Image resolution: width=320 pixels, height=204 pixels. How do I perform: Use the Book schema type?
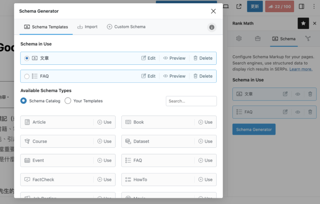pos(205,122)
